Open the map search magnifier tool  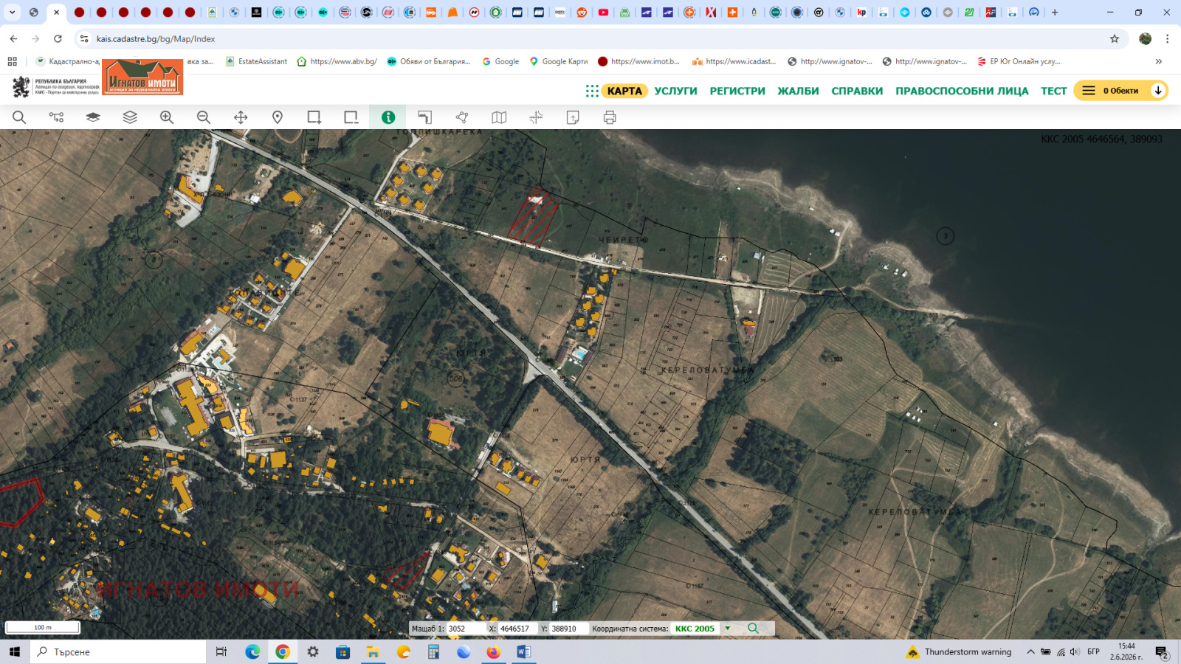point(19,117)
